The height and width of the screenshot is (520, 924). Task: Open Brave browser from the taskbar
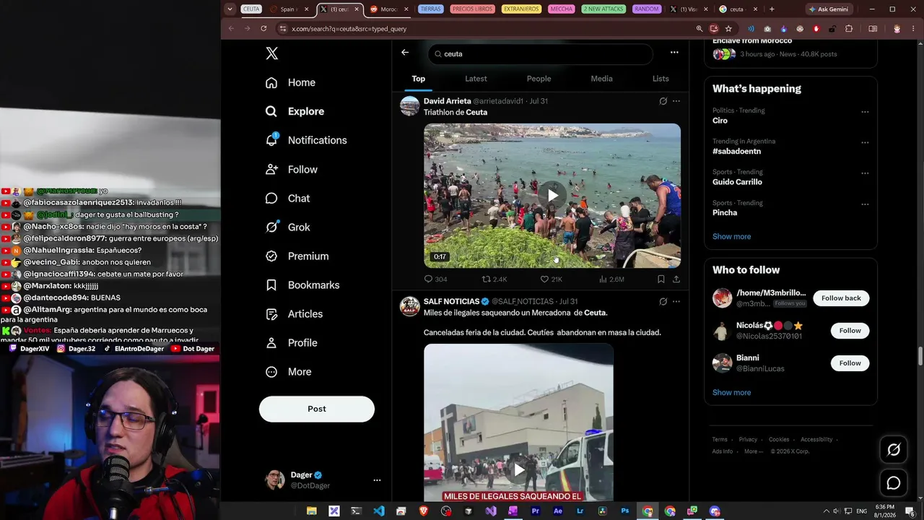click(424, 511)
